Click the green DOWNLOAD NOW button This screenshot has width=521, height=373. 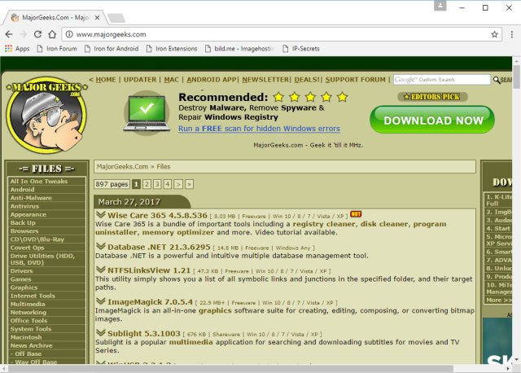point(432,120)
